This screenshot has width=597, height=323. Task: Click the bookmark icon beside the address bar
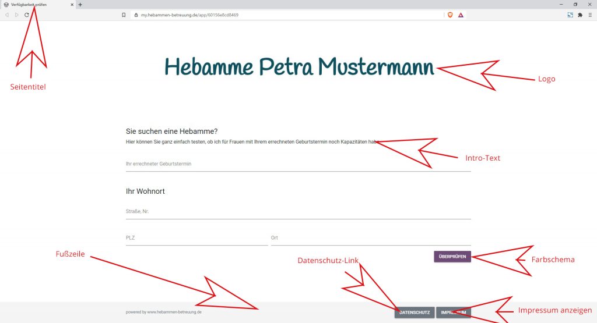[x=124, y=15]
